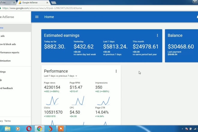Click the Impressions sparkline chart
This screenshot has height=132, width=198.
click(x=103, y=101)
